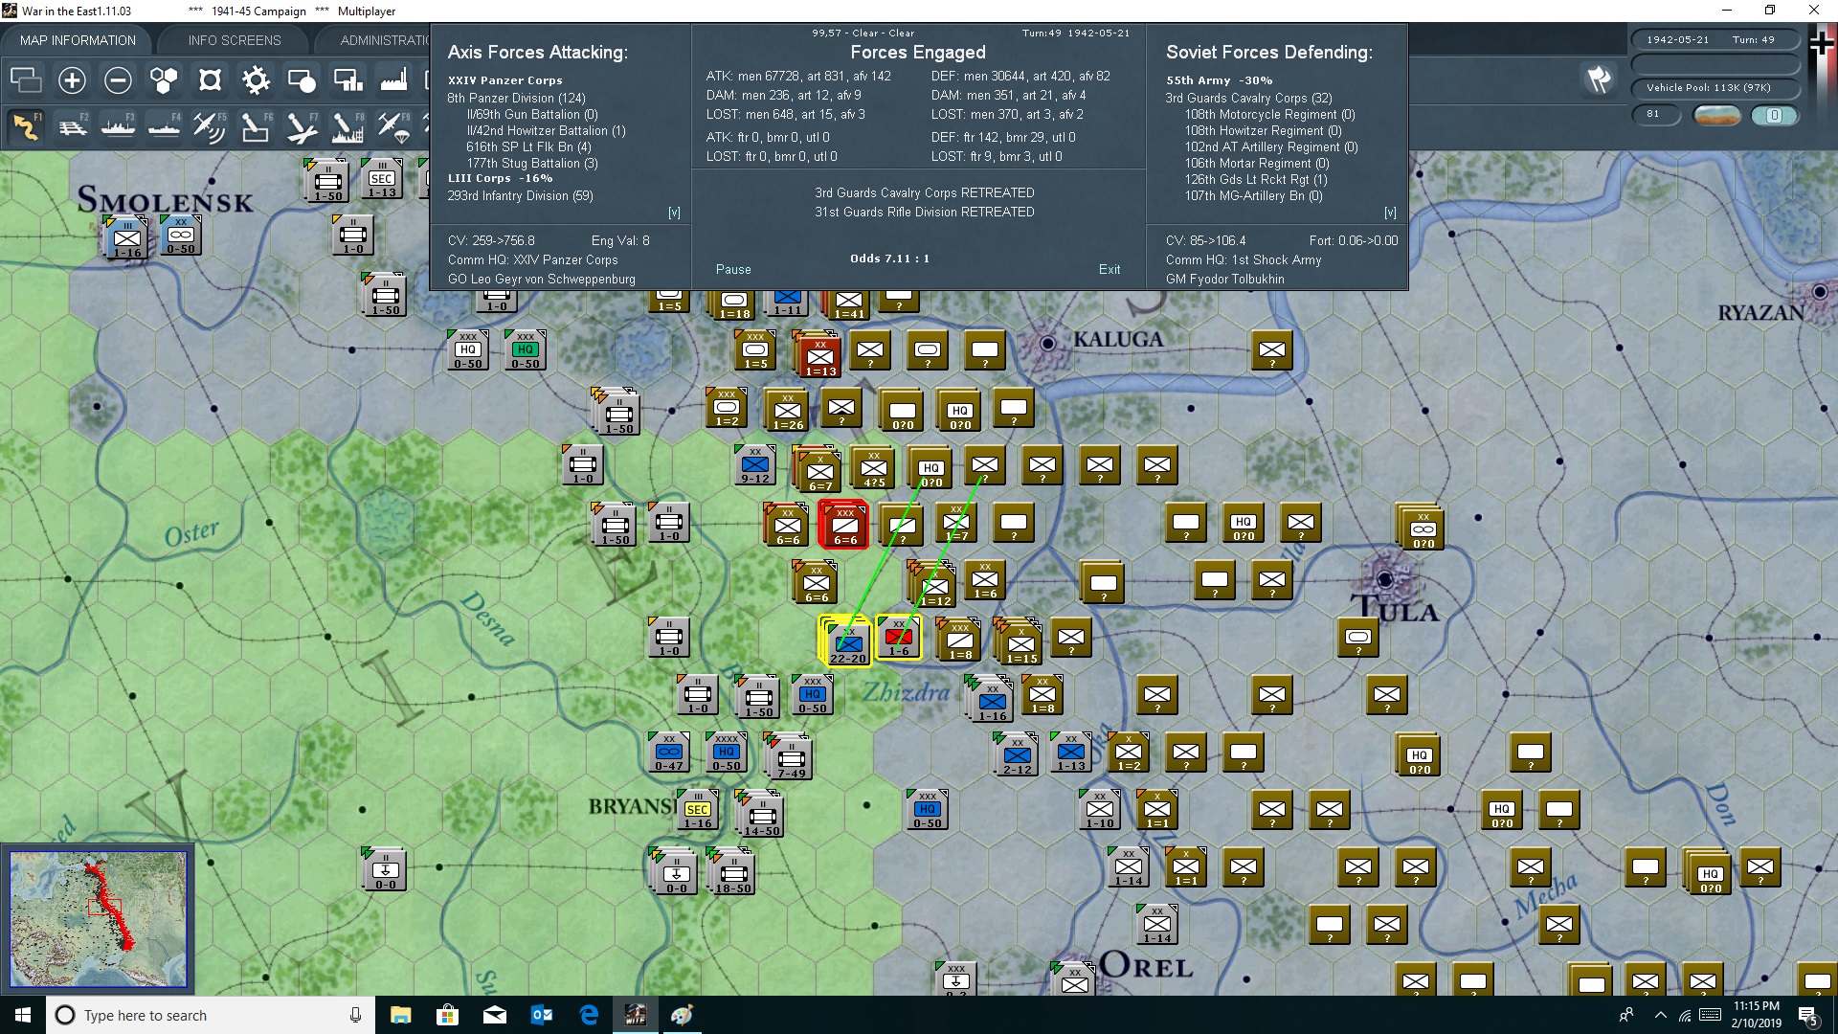Select naval transport mode F3
This screenshot has height=1034, width=1838.
(119, 126)
